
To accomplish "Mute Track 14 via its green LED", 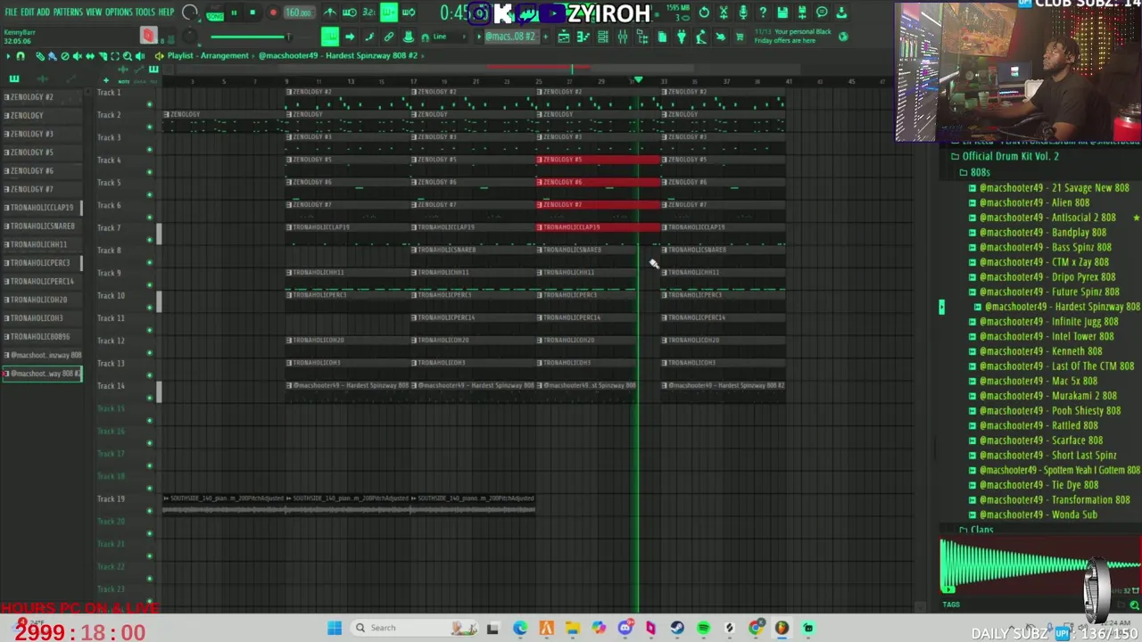I will point(149,398).
